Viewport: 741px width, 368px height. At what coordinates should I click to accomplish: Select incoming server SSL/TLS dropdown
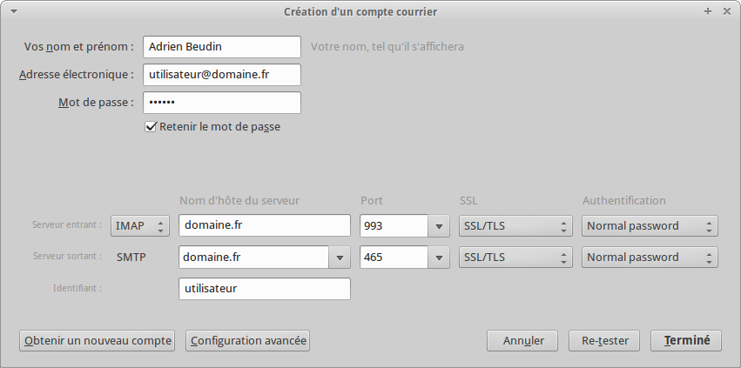515,226
